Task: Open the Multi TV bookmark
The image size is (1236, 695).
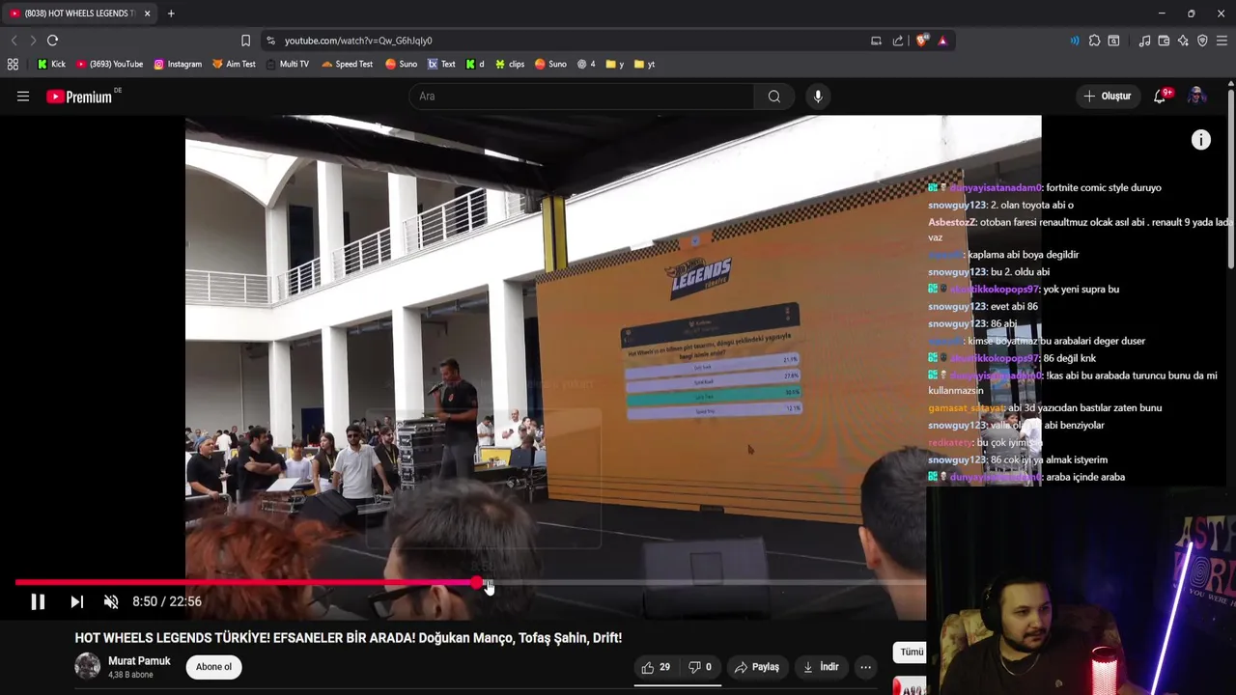Action: coord(287,64)
